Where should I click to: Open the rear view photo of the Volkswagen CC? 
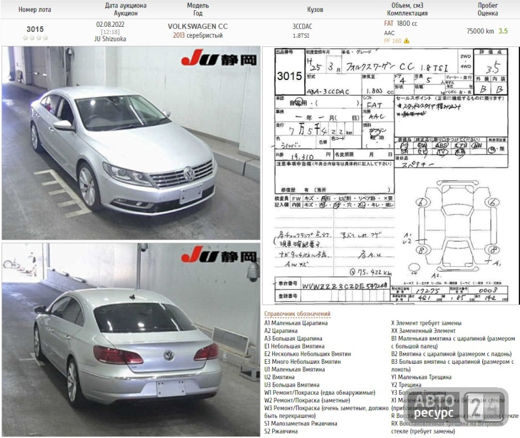coord(131,339)
